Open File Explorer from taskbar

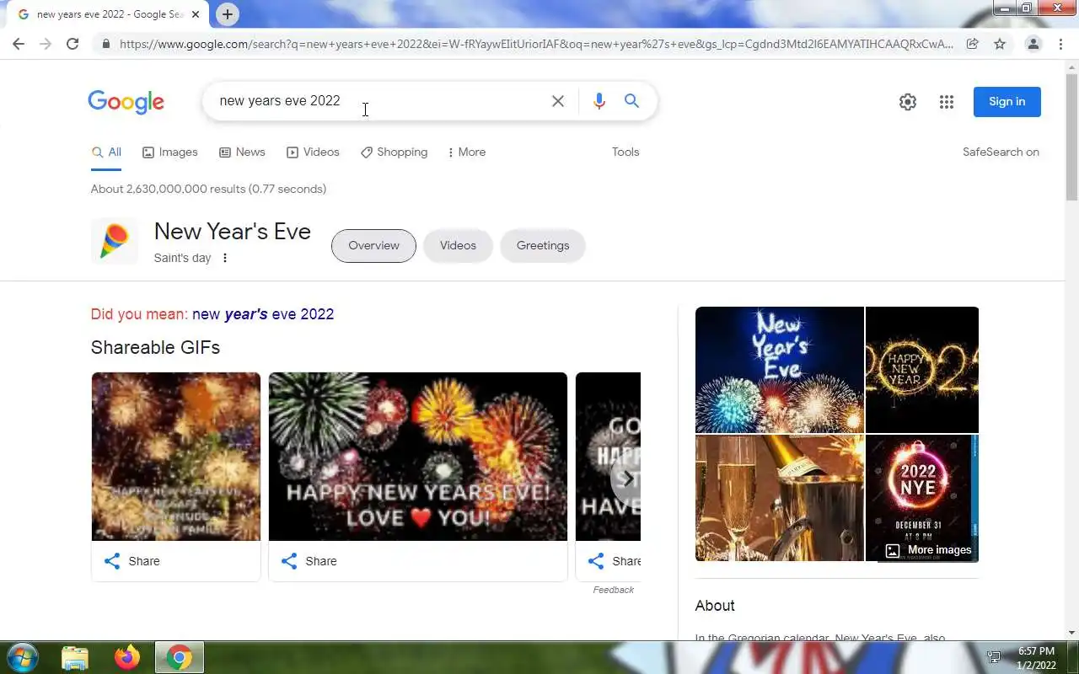[x=75, y=658]
